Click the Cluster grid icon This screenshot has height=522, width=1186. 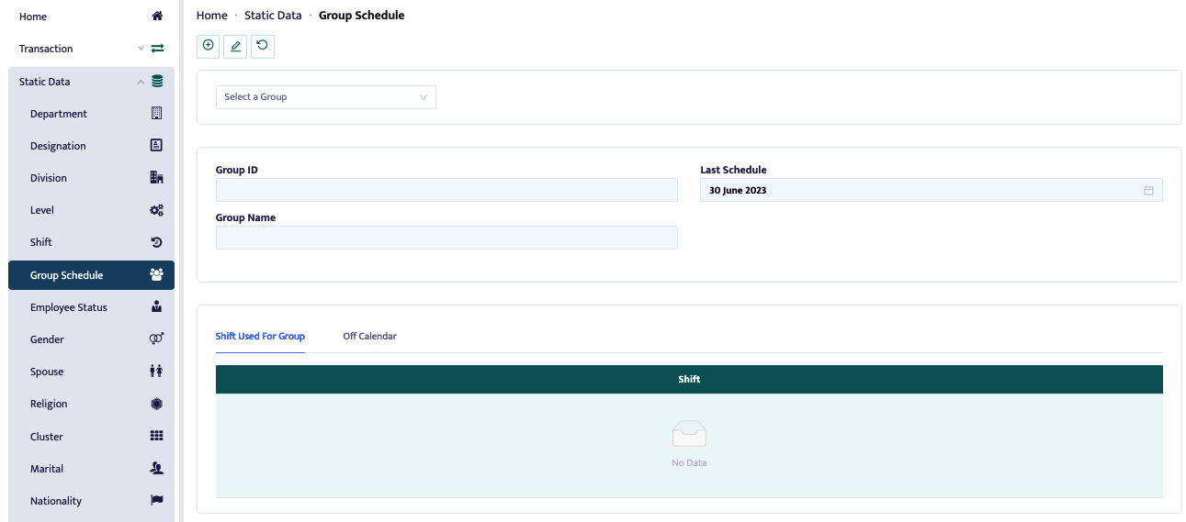click(156, 437)
